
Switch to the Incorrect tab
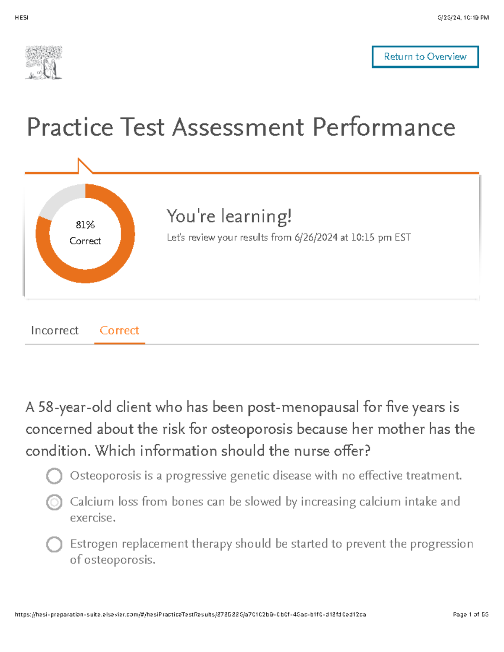click(x=54, y=331)
